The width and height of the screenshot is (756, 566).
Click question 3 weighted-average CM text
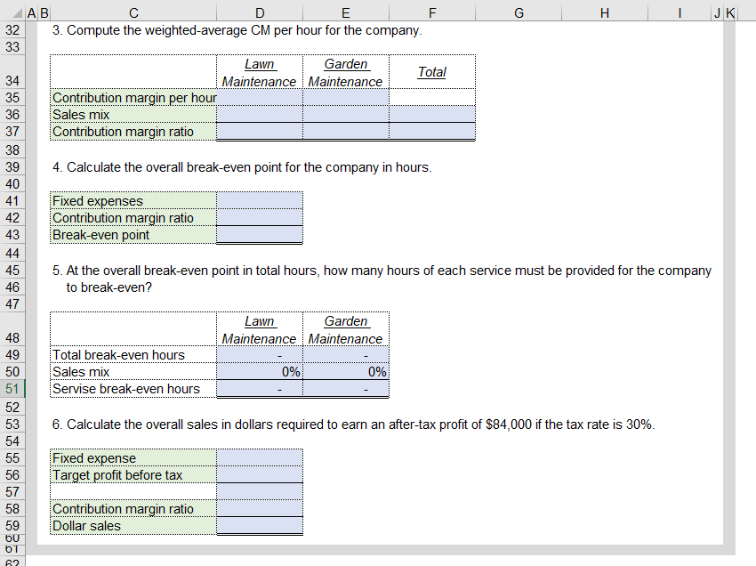point(237,30)
